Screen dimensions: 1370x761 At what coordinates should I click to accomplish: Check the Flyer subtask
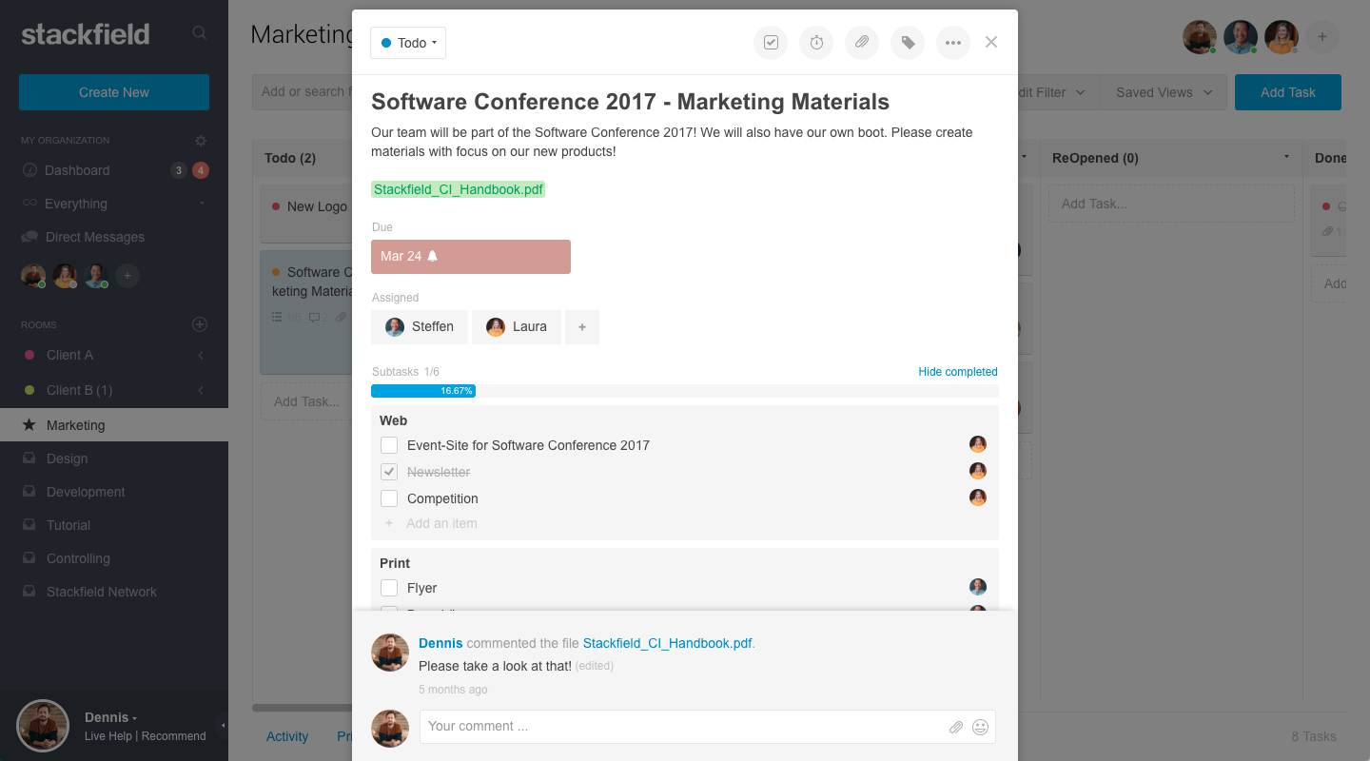[389, 588]
